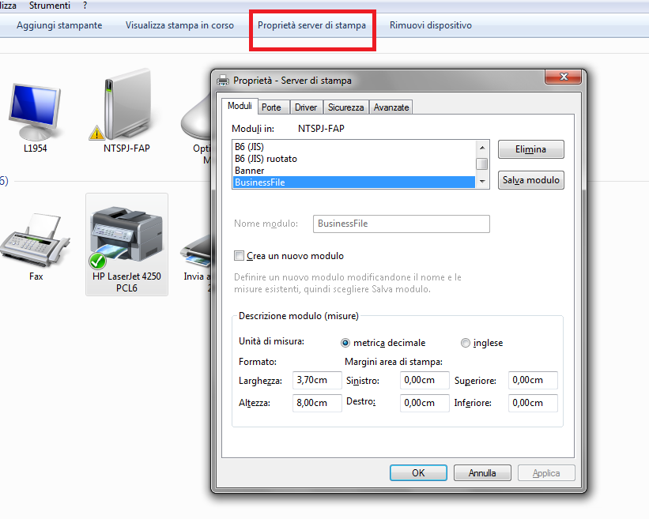Image resolution: width=649 pixels, height=519 pixels.
Task: Click the Larghezza width input field
Action: click(317, 380)
